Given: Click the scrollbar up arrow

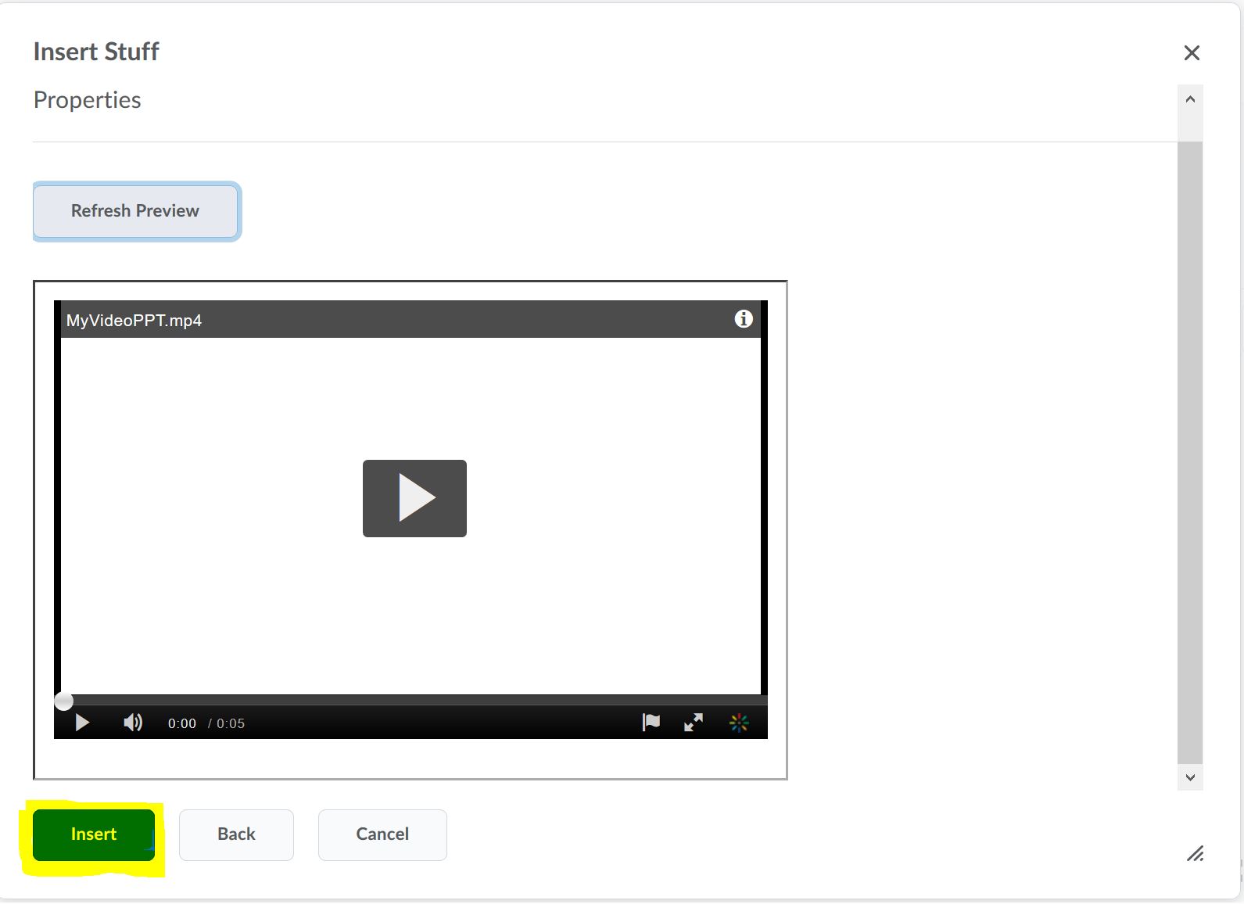Looking at the screenshot, I should tap(1190, 99).
